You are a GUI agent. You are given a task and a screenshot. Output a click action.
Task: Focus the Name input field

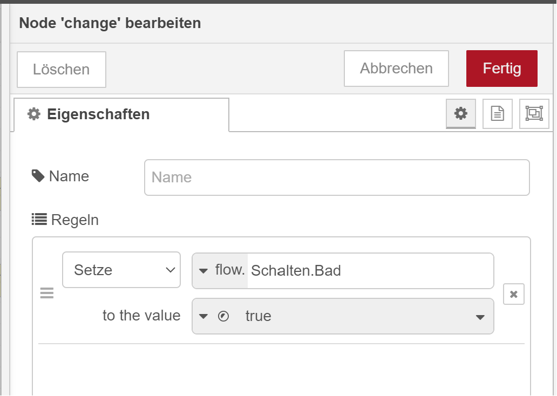pos(337,177)
